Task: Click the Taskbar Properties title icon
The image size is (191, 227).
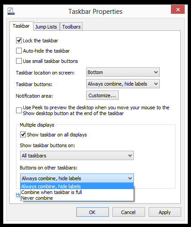Action: coord(11,12)
